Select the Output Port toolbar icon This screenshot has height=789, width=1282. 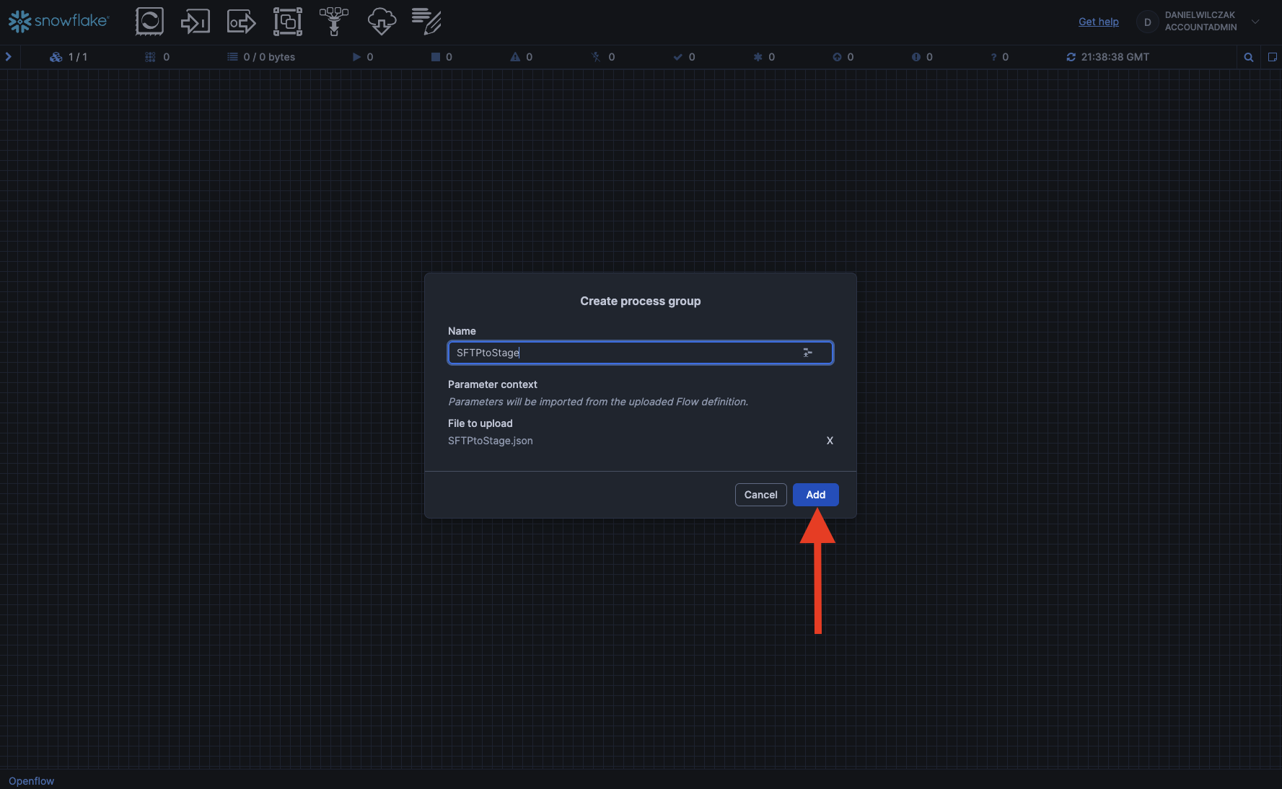pos(241,22)
